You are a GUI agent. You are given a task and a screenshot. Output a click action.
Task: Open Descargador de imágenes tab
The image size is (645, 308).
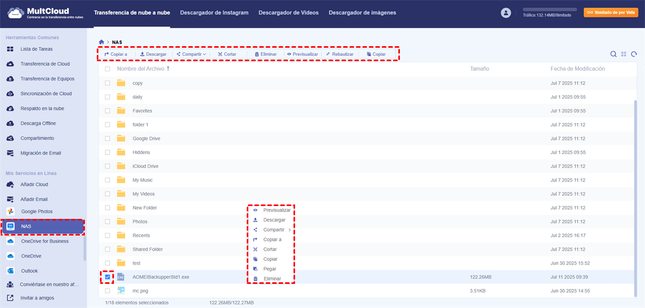tap(362, 12)
